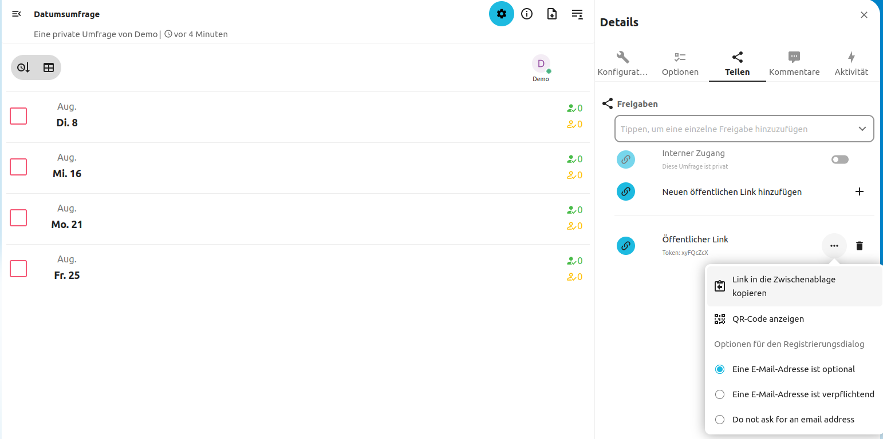Select 'Eine E-Mail-Adresse ist verpflichtend' radio option
Screen dimensions: 883x439
pyautogui.click(x=720, y=394)
